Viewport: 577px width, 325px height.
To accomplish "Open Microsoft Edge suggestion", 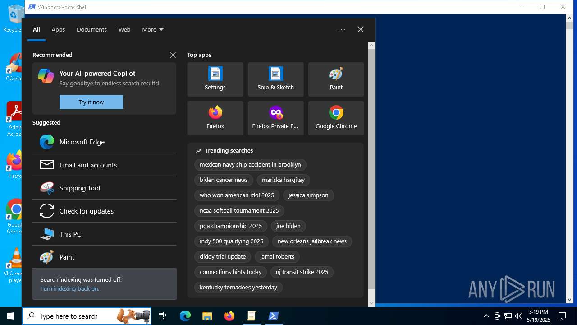I will pyautogui.click(x=104, y=142).
